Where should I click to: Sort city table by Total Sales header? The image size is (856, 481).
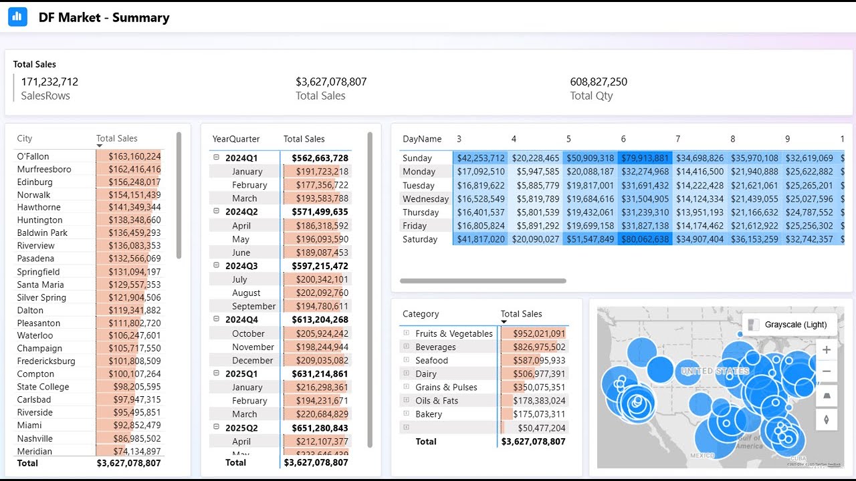(117, 138)
